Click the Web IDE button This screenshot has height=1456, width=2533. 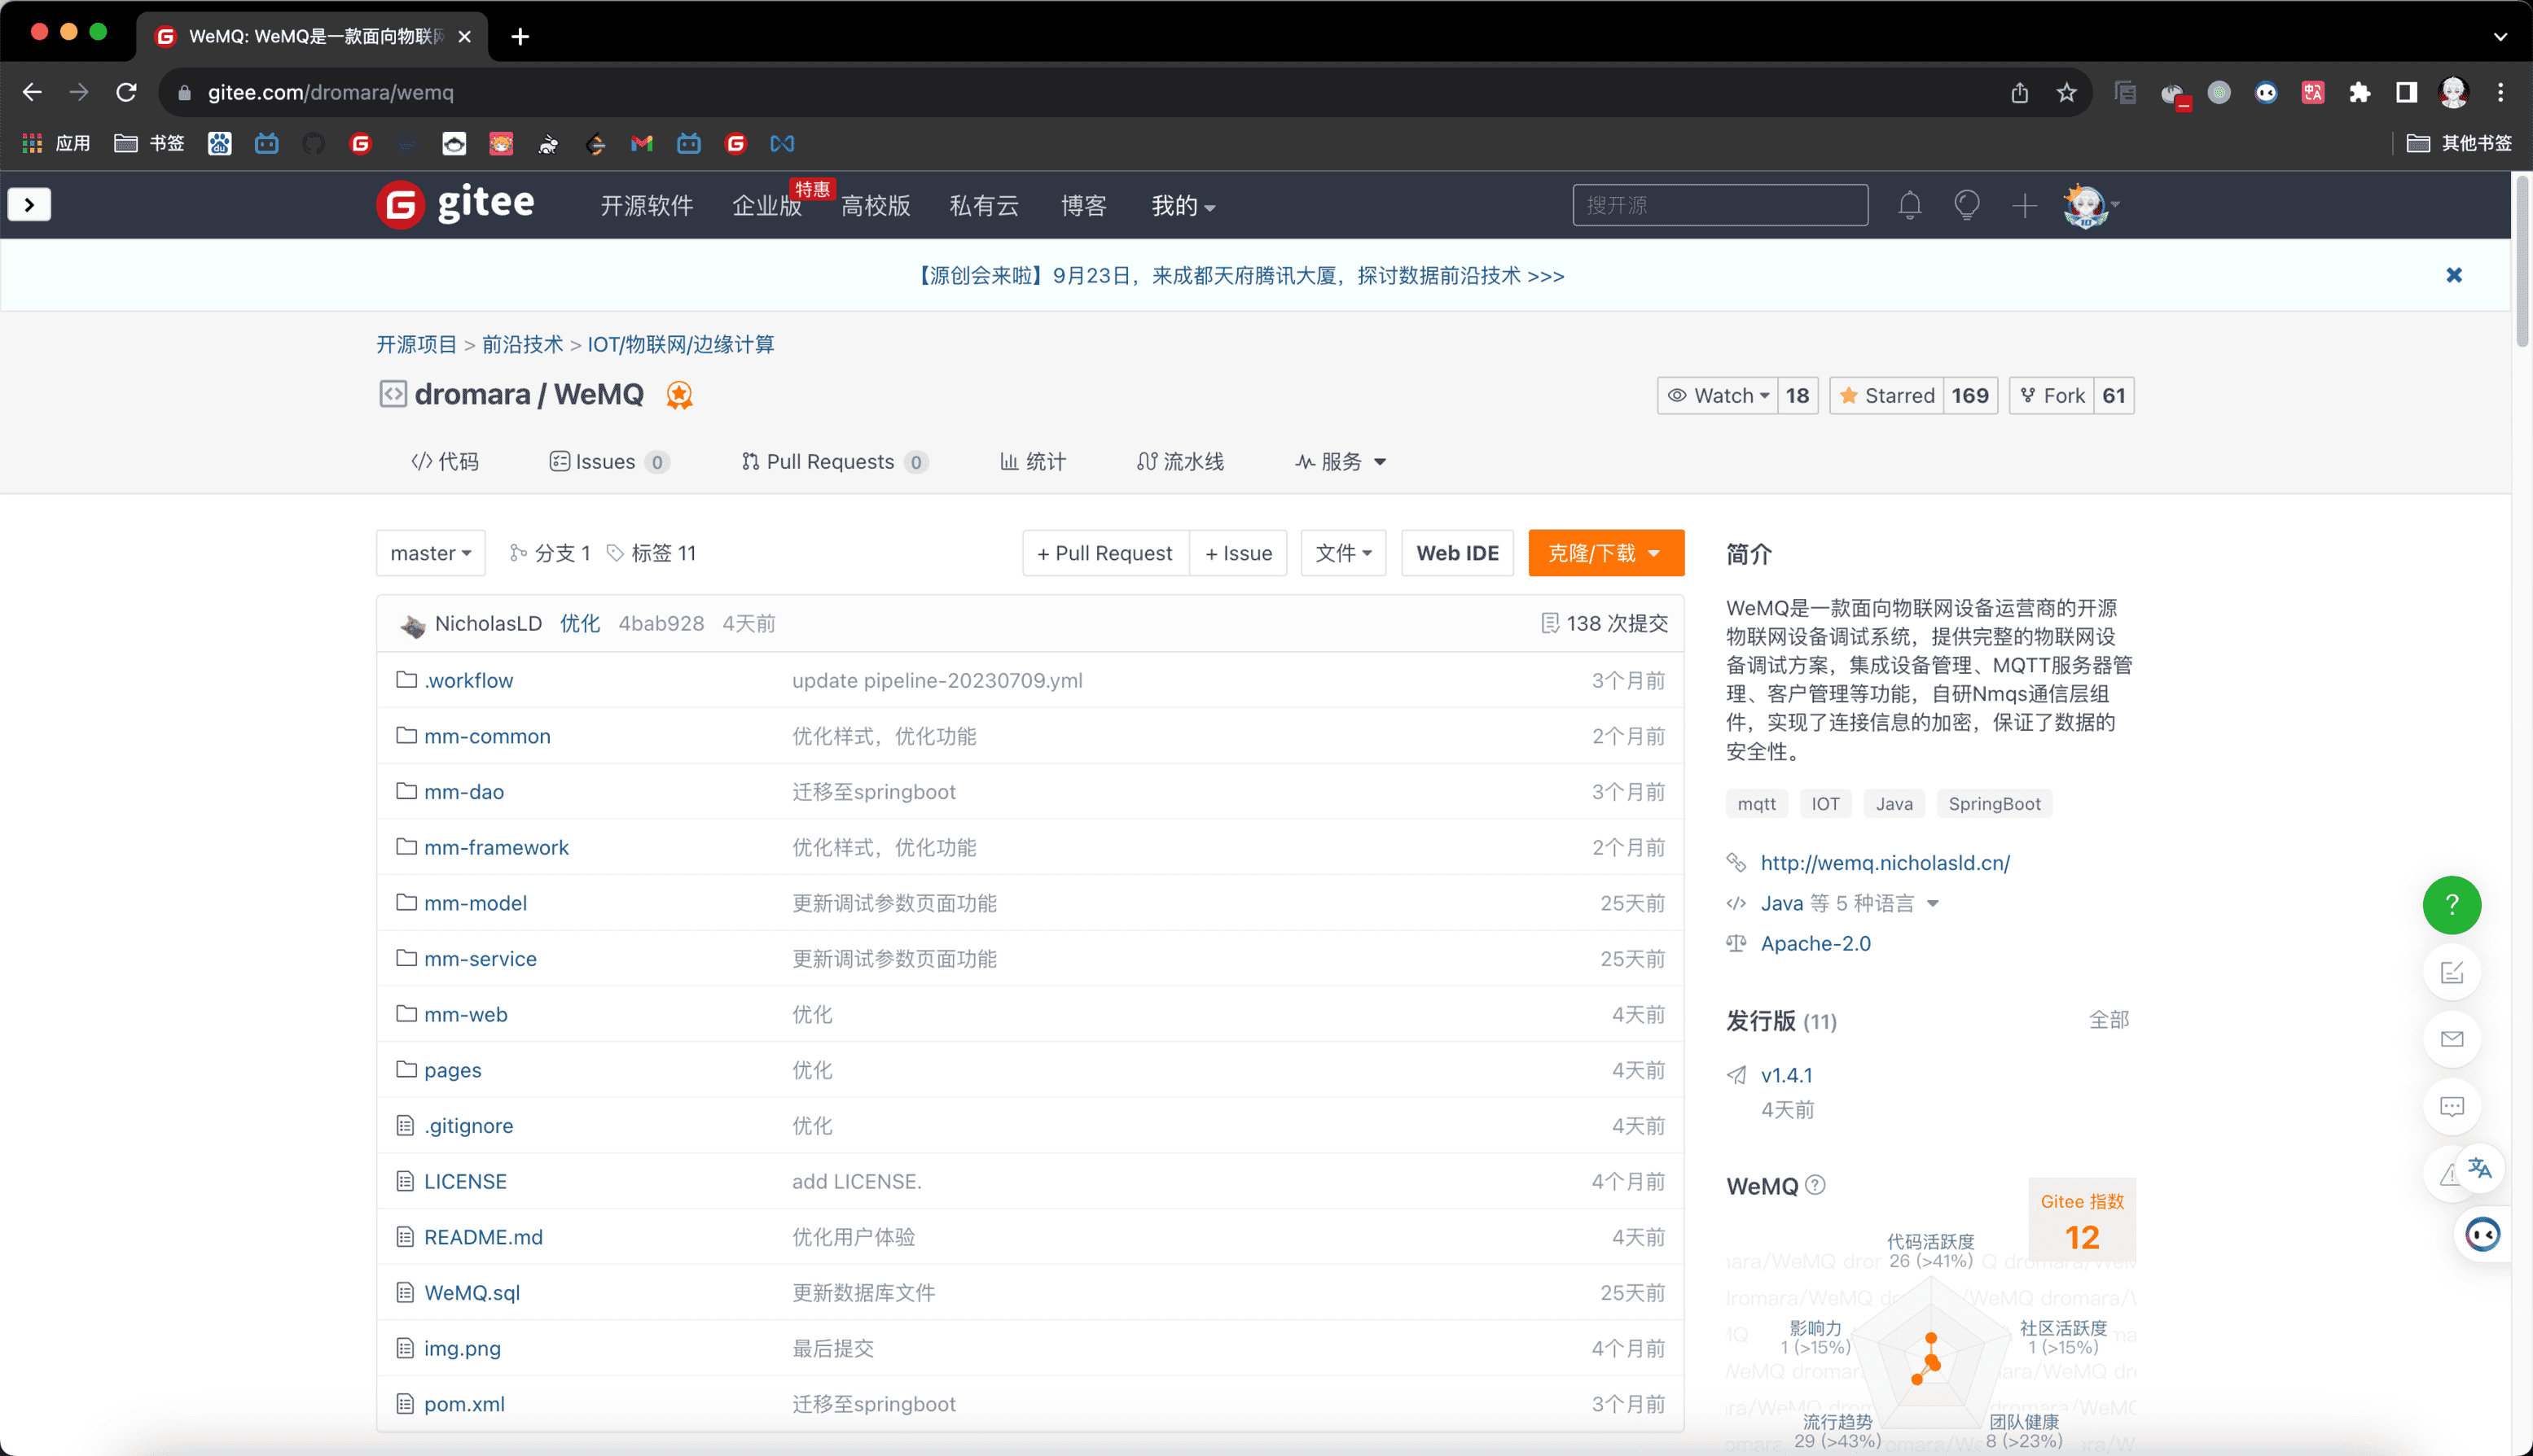point(1457,553)
